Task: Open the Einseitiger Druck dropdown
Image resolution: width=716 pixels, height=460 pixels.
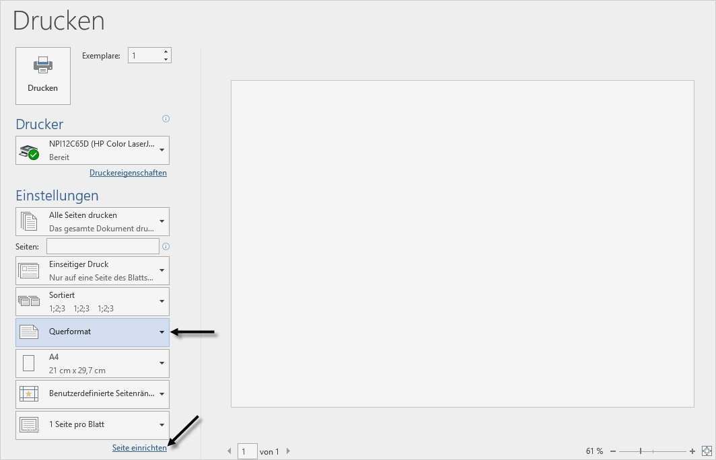Action: [92, 270]
